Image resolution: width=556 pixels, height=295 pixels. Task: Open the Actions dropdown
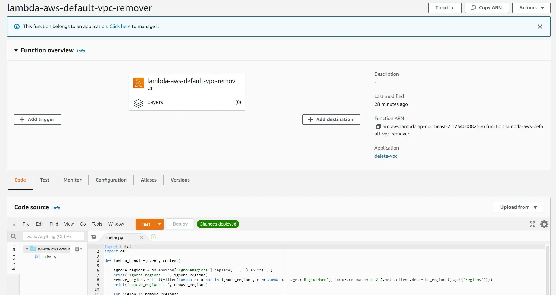(x=531, y=8)
